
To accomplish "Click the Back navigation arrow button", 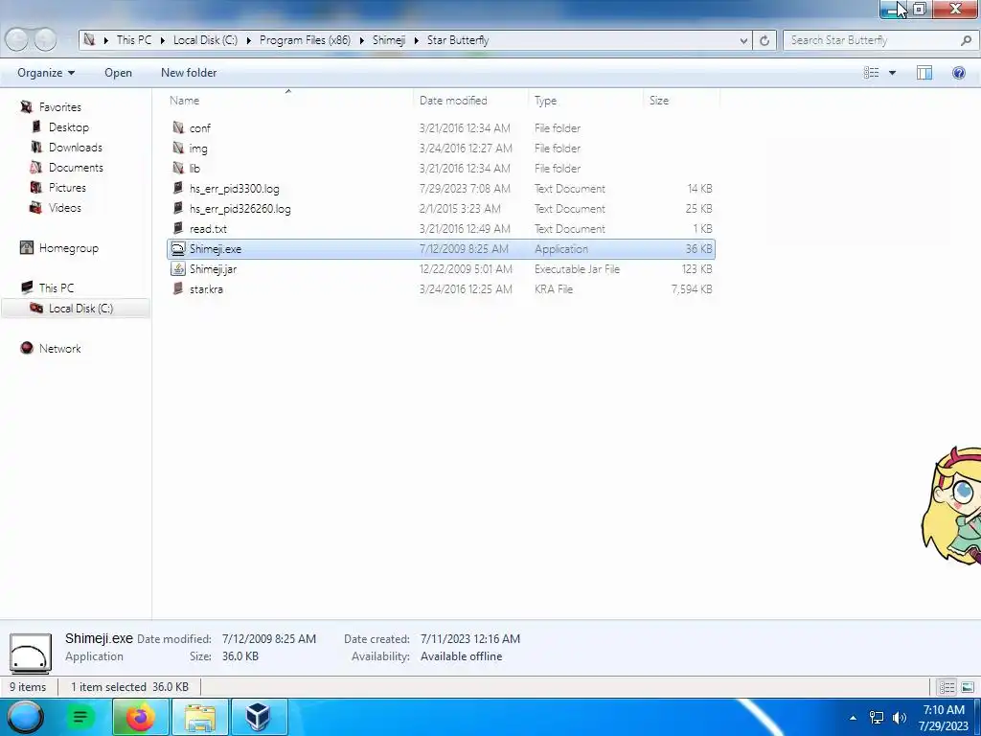I will pyautogui.click(x=17, y=40).
